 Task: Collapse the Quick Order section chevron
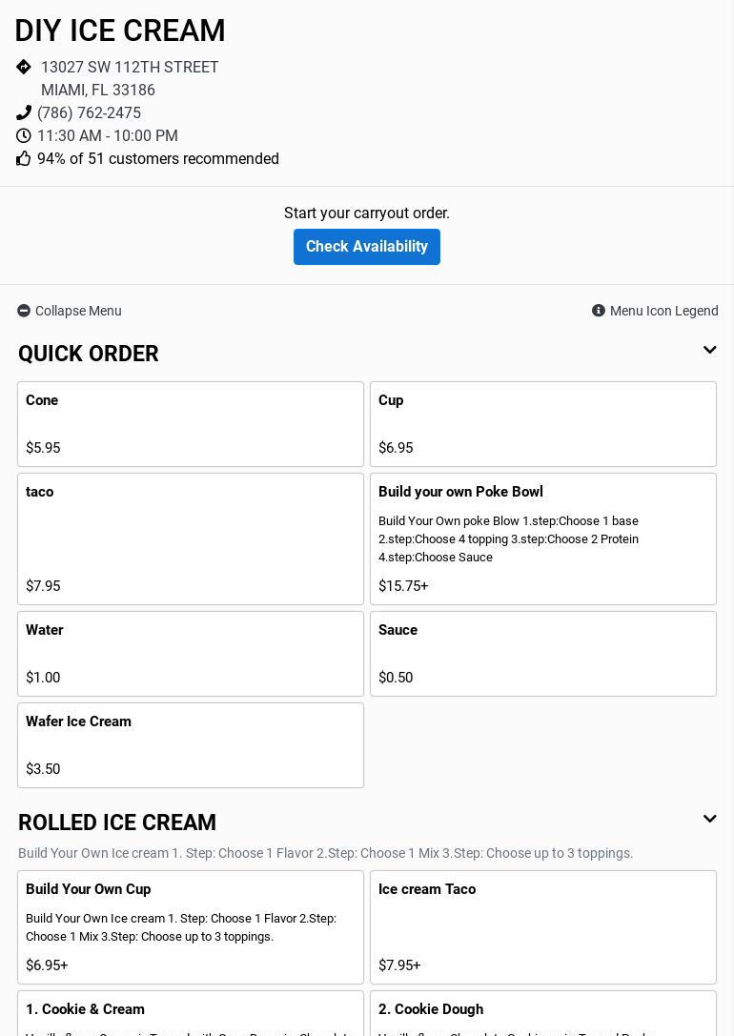[709, 351]
